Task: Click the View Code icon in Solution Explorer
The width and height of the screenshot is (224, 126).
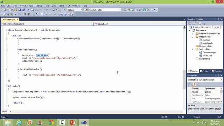Action: [x=200, y=23]
